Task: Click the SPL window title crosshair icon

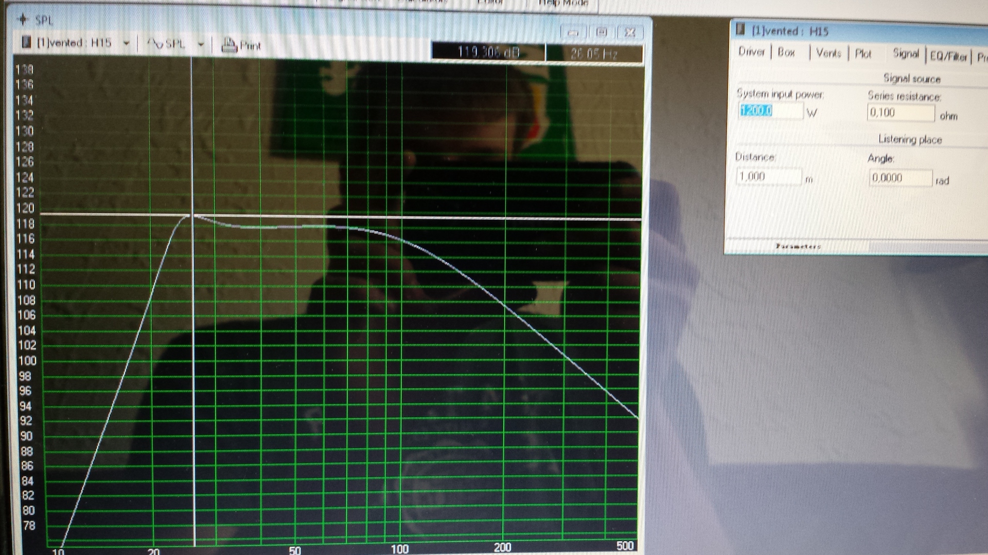Action: 23,20
